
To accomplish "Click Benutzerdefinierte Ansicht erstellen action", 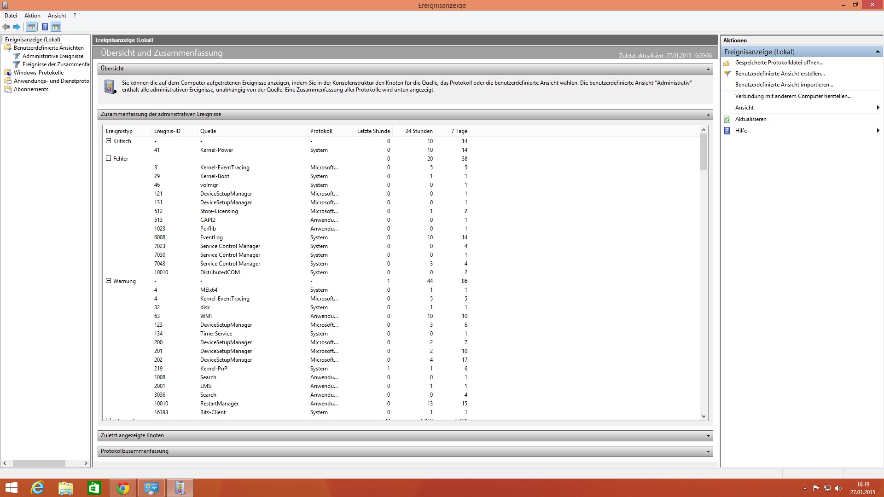I will click(780, 74).
